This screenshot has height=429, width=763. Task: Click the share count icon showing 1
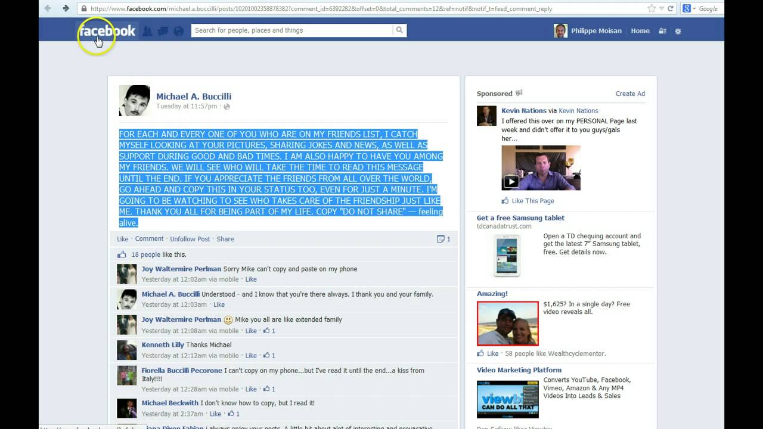[443, 239]
